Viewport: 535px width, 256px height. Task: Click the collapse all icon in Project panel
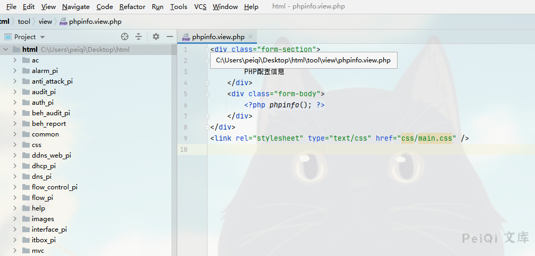tap(139, 36)
